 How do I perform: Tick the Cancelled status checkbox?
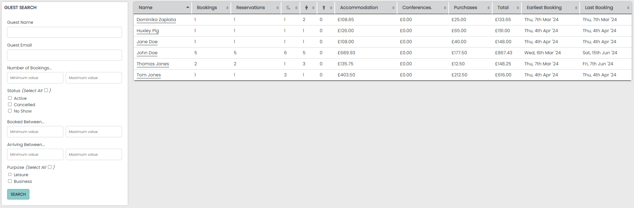pyautogui.click(x=10, y=105)
